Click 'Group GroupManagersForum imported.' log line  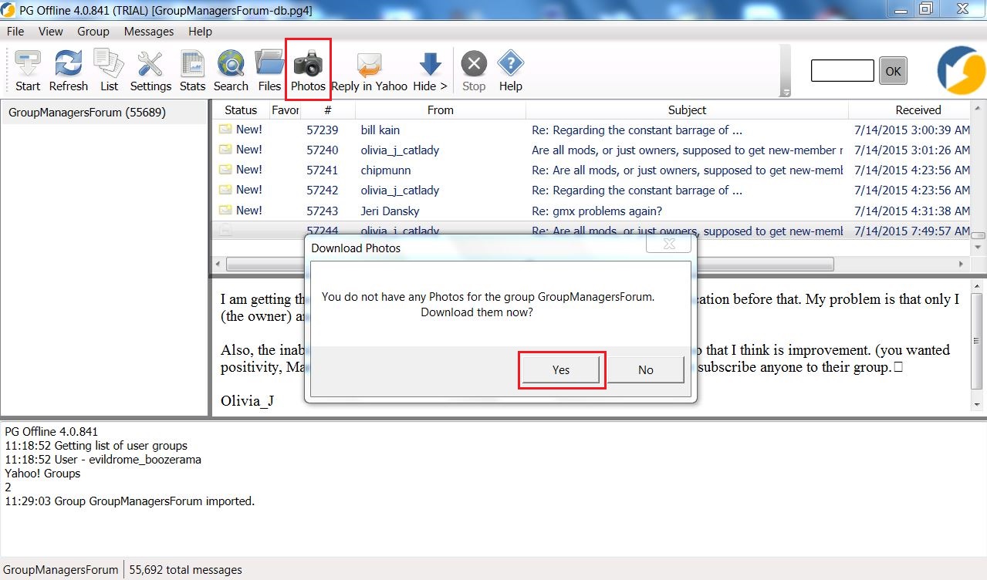point(130,501)
